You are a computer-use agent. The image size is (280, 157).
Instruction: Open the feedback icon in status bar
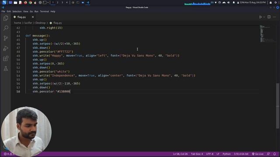pyautogui.click(x=268, y=154)
